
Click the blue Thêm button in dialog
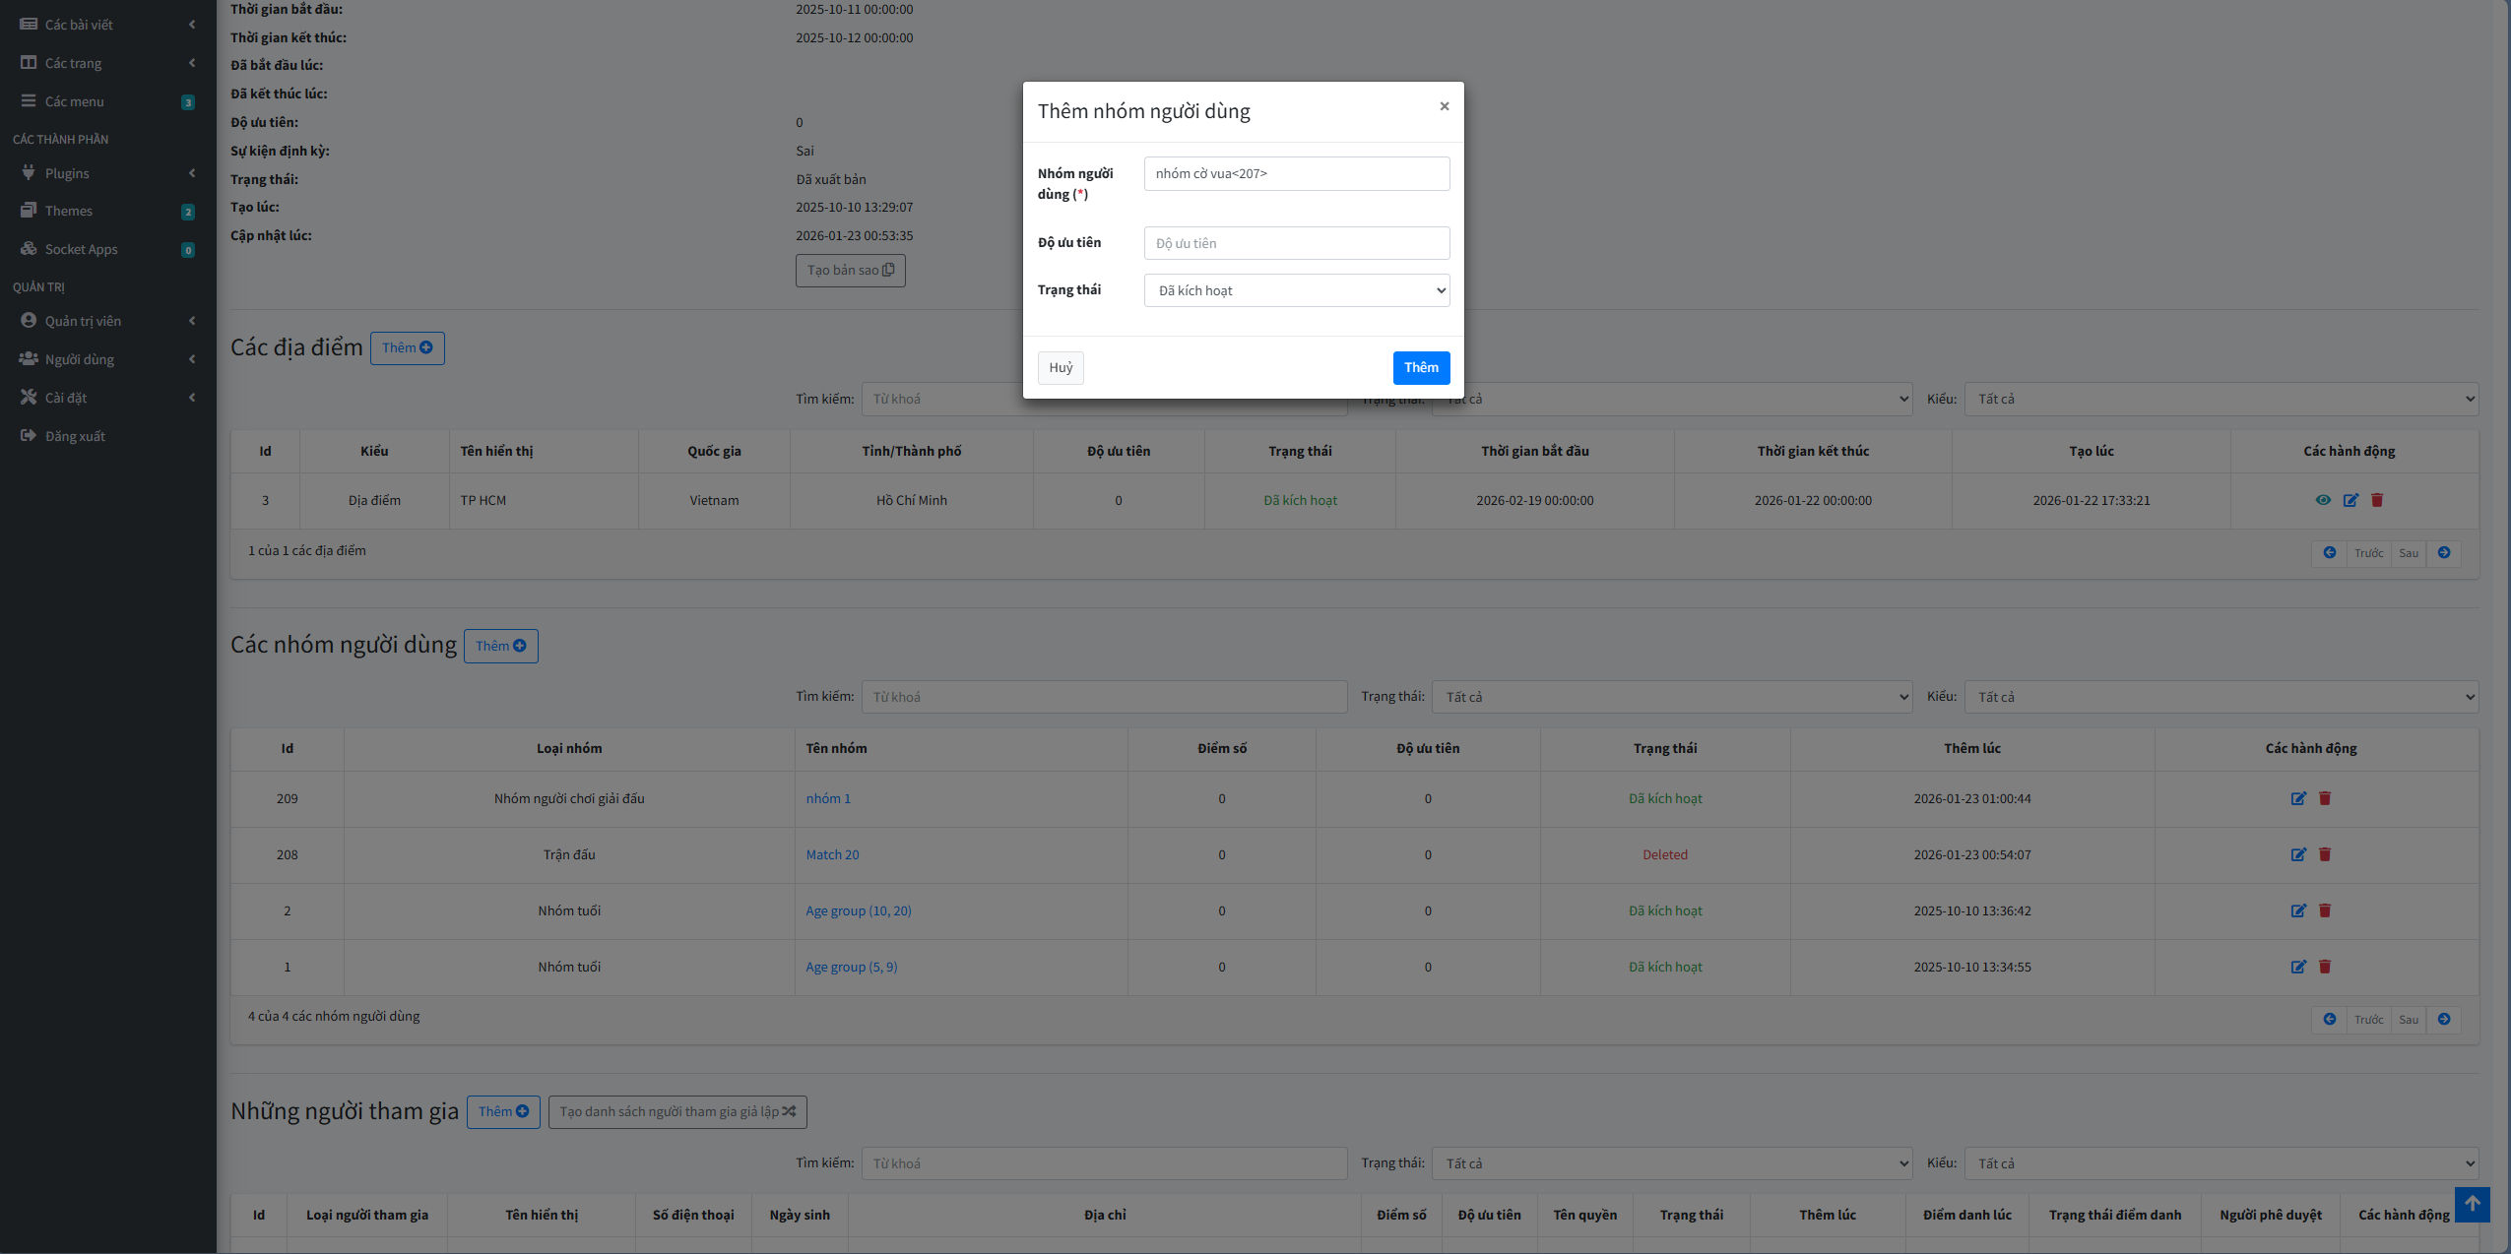[1420, 367]
